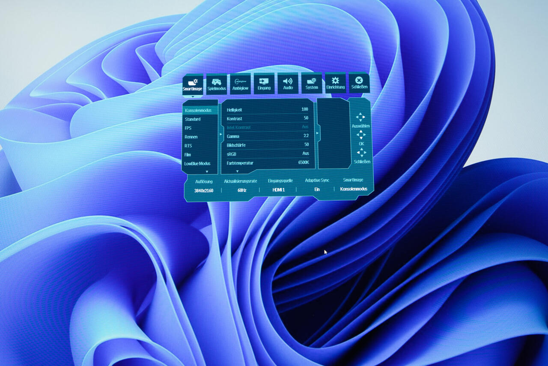Image resolution: width=548 pixels, height=366 pixels.
Task: Open the Ambiglow lighting icon
Action: (x=240, y=81)
